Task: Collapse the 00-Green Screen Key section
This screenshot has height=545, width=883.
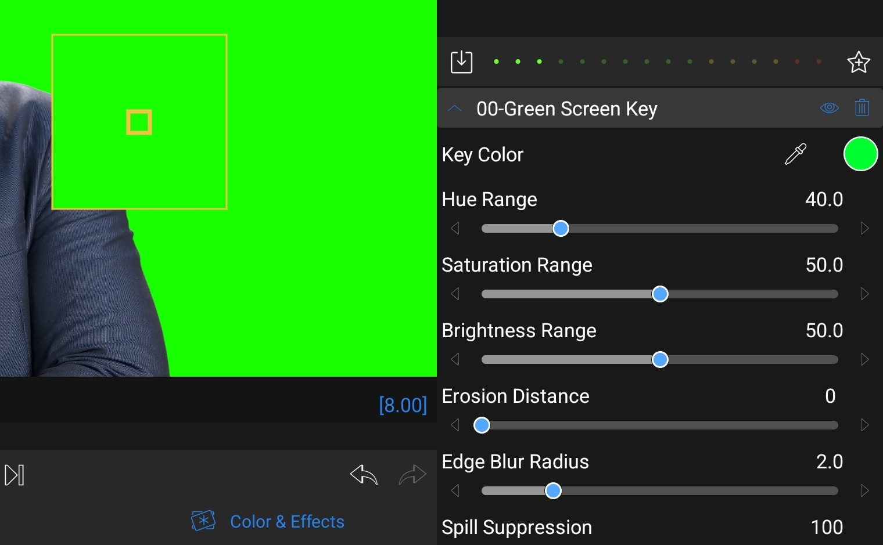Action: tap(455, 109)
